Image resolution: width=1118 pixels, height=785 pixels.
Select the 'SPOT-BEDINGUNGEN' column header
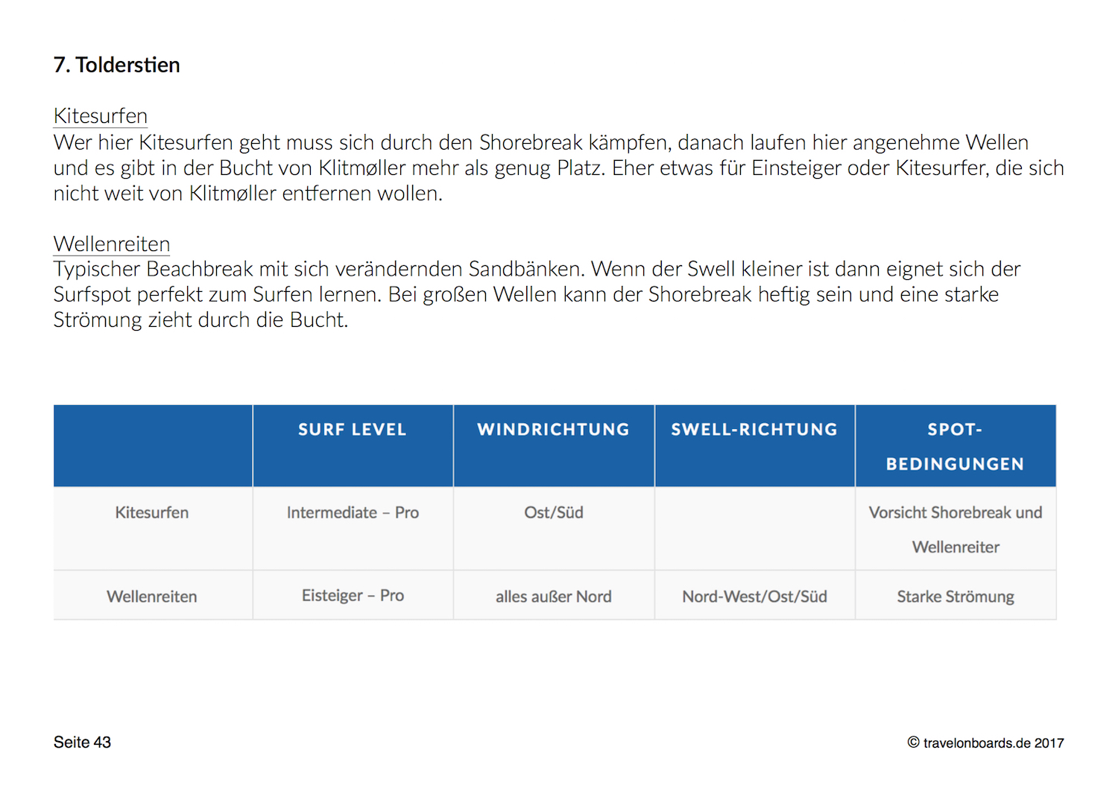[x=956, y=445]
